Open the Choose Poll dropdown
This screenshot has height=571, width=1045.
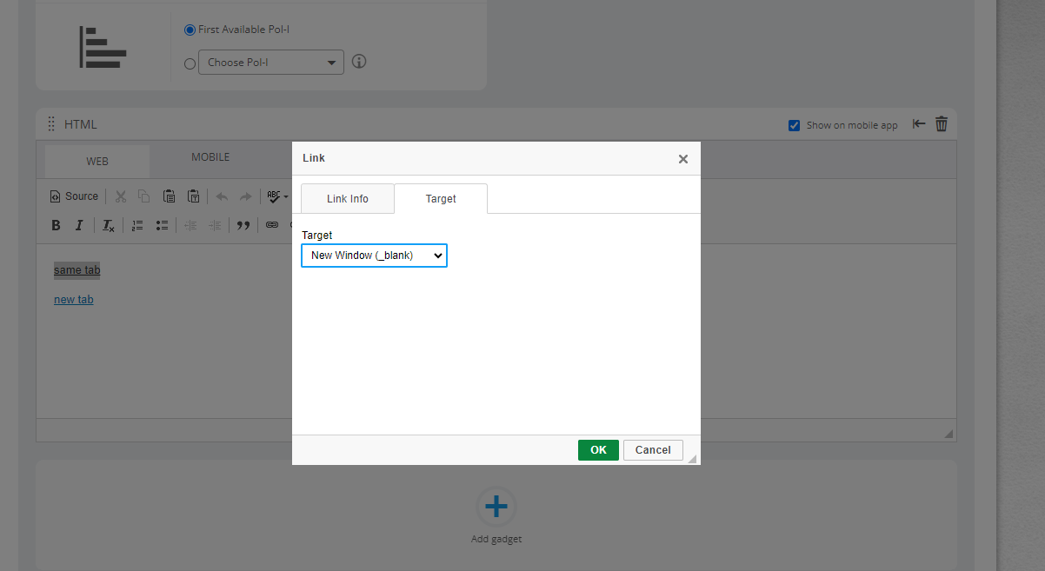click(x=271, y=63)
